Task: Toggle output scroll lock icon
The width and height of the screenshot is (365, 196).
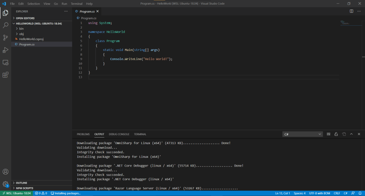Action: 336,134
